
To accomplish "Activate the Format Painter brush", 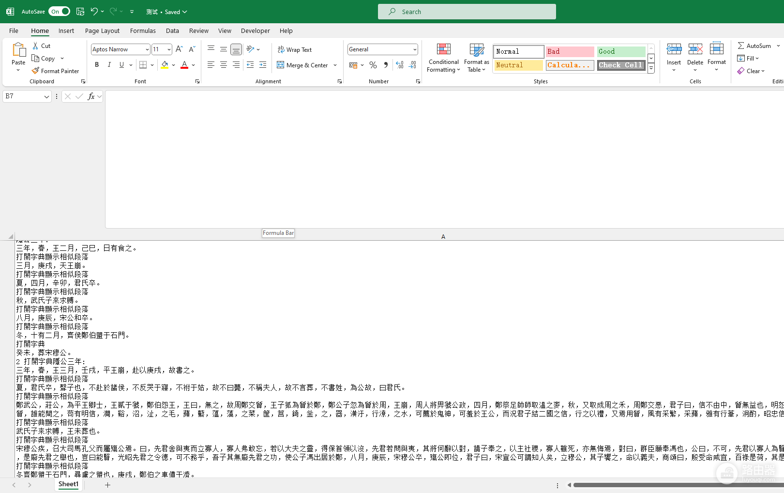I will (35, 71).
